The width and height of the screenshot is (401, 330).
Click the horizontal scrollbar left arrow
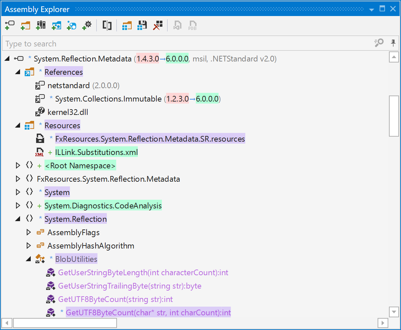click(7, 323)
